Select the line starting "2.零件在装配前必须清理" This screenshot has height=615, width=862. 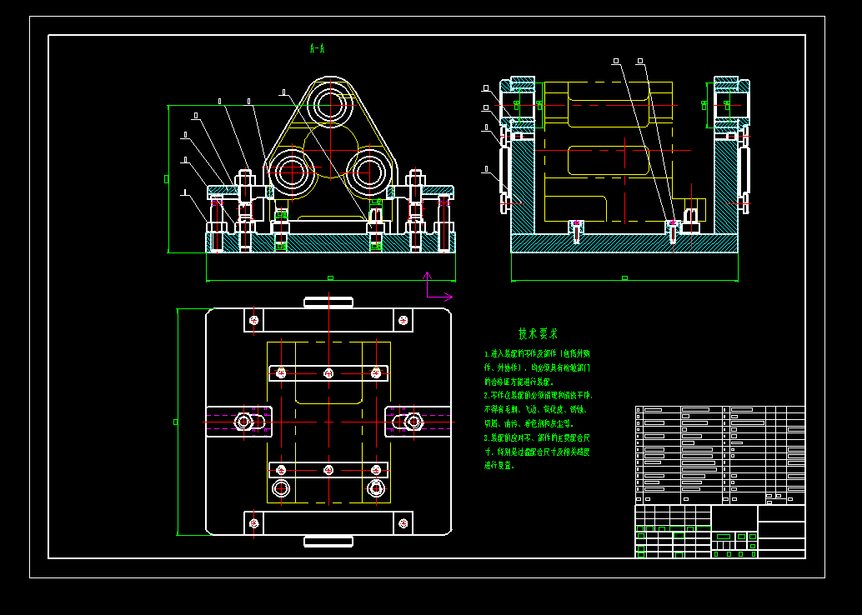pyautogui.click(x=539, y=396)
